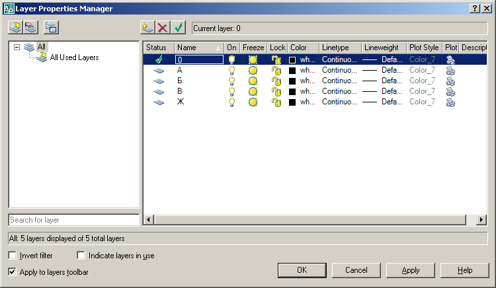Click the red X Delete Layer icon
Image resolution: width=496 pixels, height=288 pixels.
coord(163,28)
